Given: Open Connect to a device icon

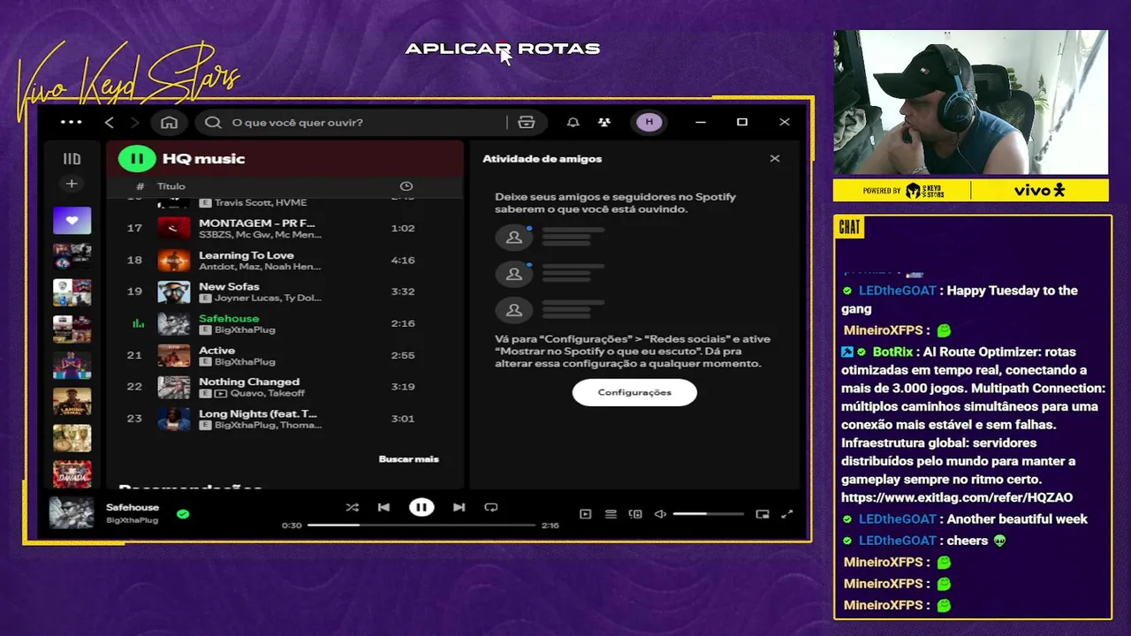Looking at the screenshot, I should [x=635, y=513].
